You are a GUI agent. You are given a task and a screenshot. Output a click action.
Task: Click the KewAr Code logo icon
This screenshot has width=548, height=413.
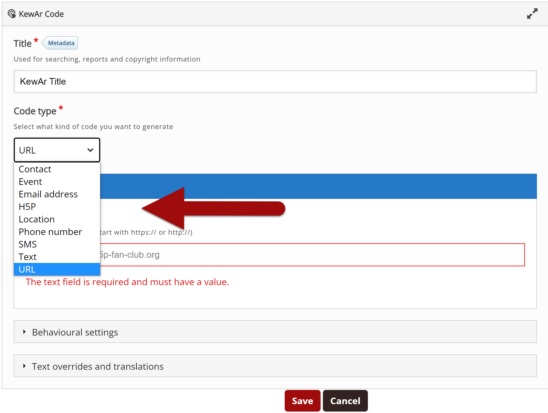coord(12,14)
